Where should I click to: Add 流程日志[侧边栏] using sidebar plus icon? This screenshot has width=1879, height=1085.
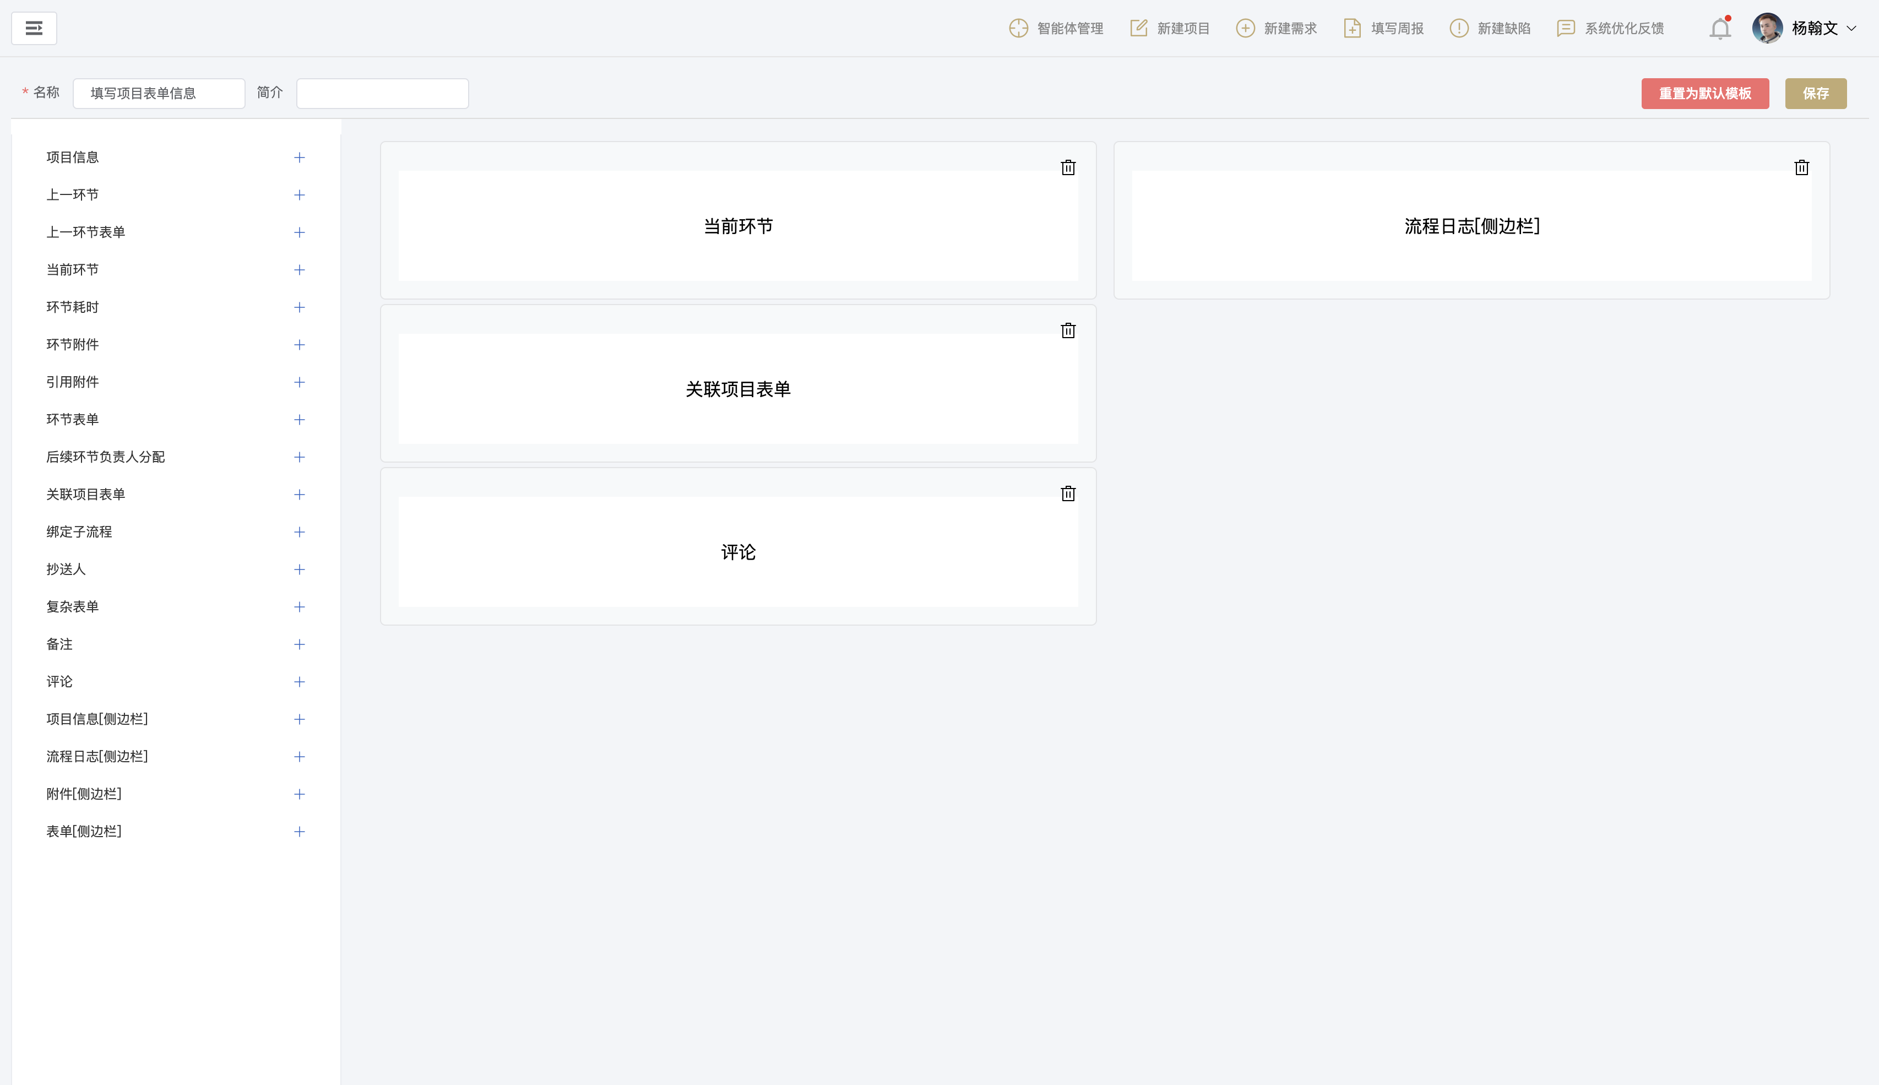click(300, 756)
